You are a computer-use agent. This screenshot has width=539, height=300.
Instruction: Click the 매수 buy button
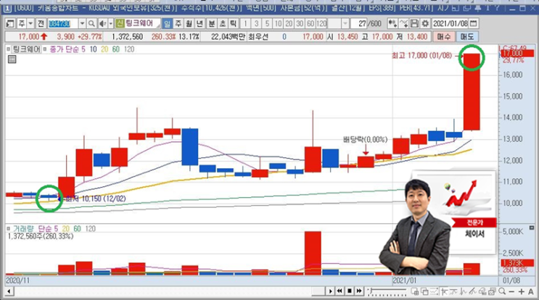coord(443,37)
